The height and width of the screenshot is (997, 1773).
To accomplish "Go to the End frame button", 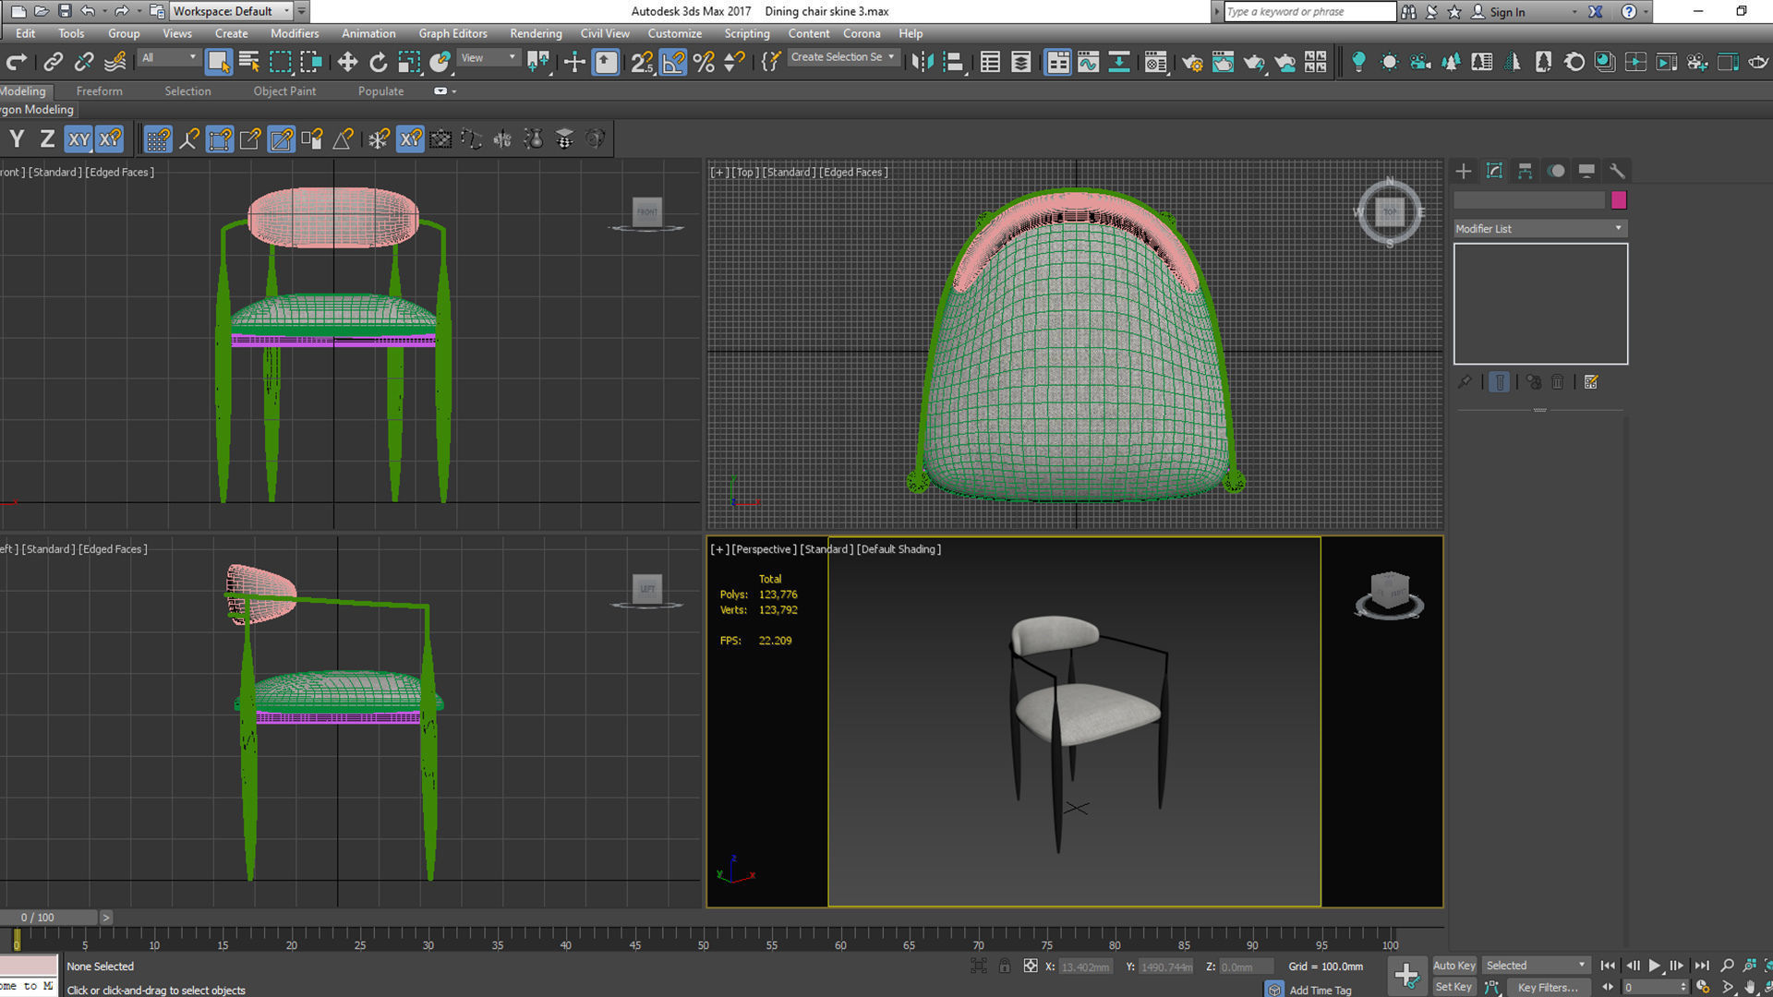I will (x=1701, y=966).
